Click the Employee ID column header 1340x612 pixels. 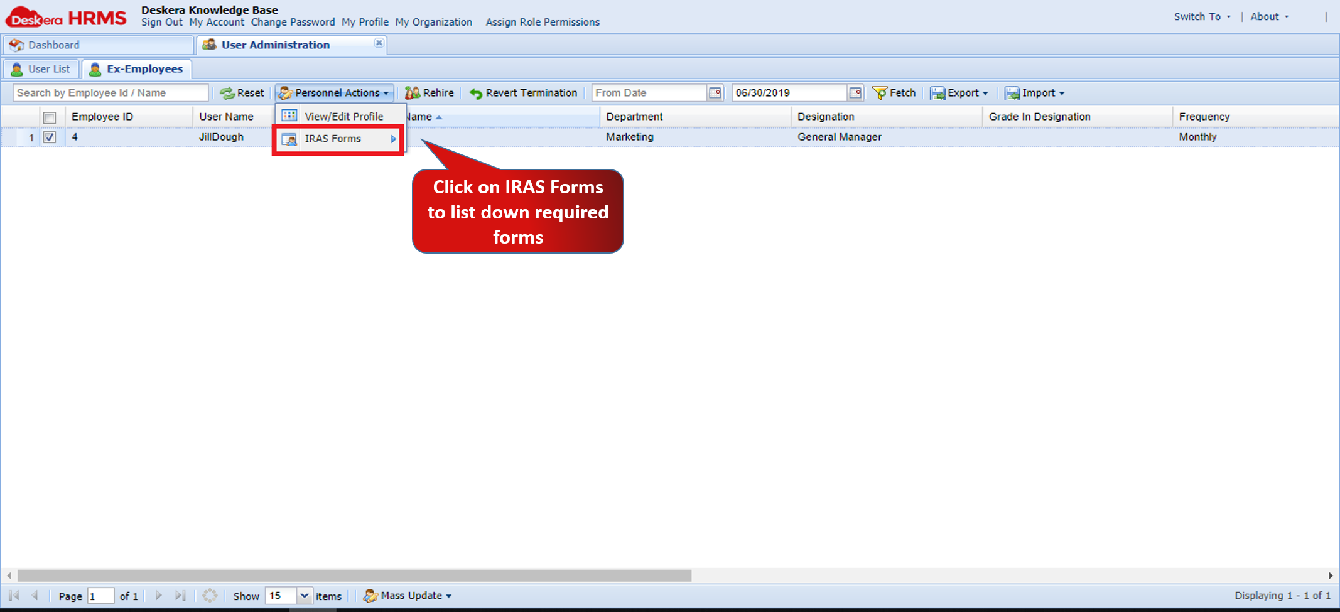click(x=129, y=117)
